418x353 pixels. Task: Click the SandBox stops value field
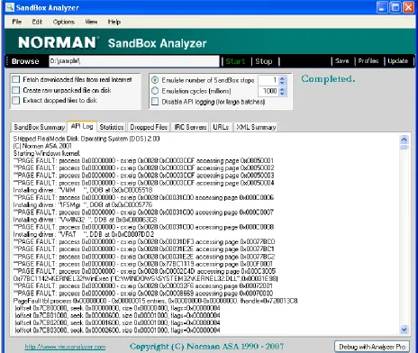[268, 80]
